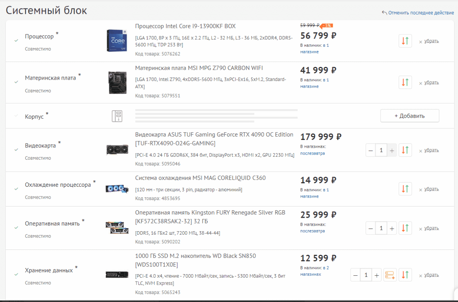Decrease the video card quantity
The image size is (458, 302).
click(371, 150)
